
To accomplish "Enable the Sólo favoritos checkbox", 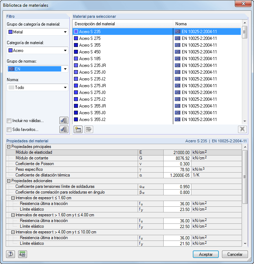I will pyautogui.click(x=9, y=130).
